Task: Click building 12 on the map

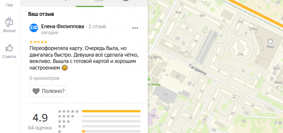Action: 202,91
